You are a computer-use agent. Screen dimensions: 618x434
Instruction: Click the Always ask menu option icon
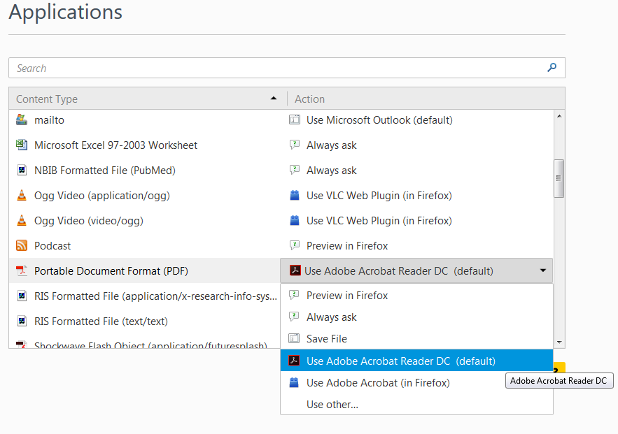coord(294,317)
